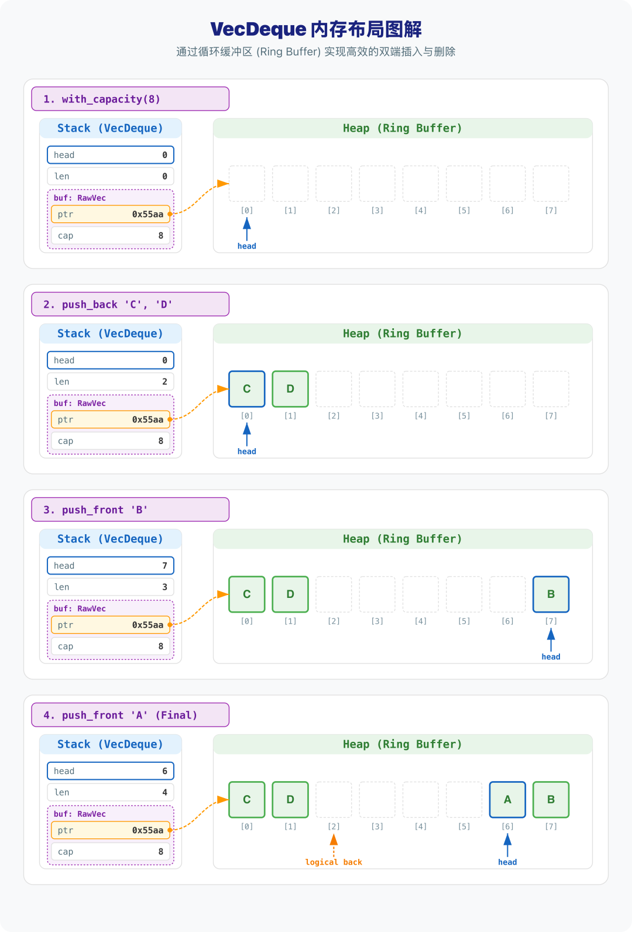The image size is (632, 932).
Task: Open the "1. with_capacity(8)" step label
Action: (130, 99)
